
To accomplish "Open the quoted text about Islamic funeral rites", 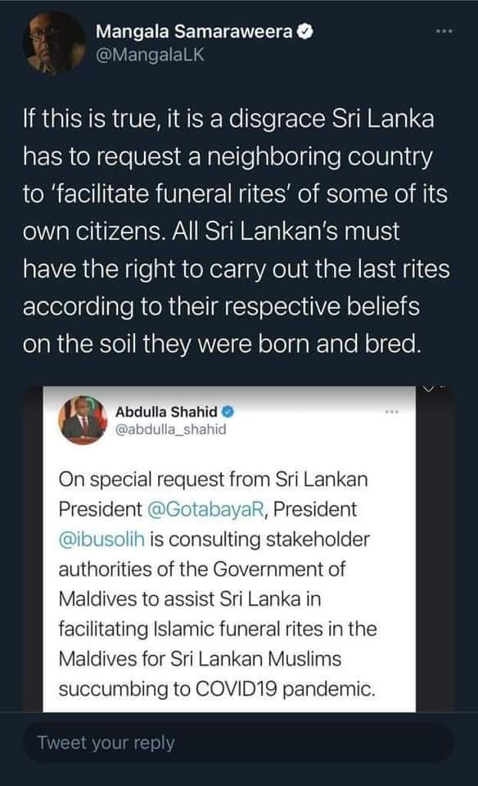I will tap(218, 584).
